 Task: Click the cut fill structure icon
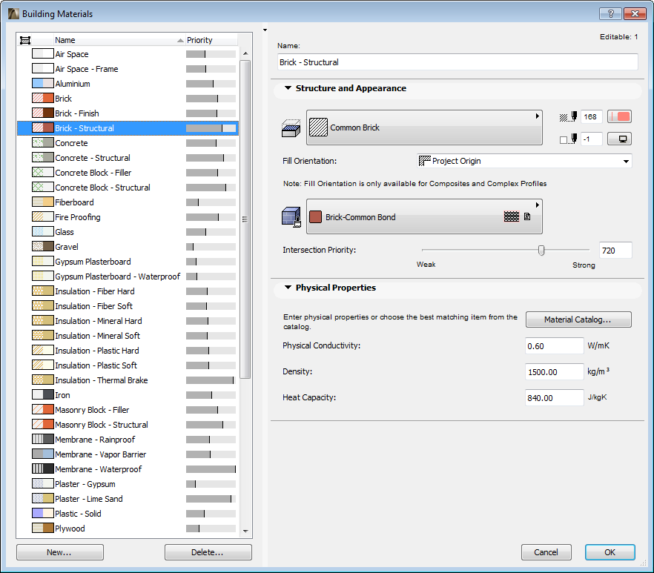291,128
